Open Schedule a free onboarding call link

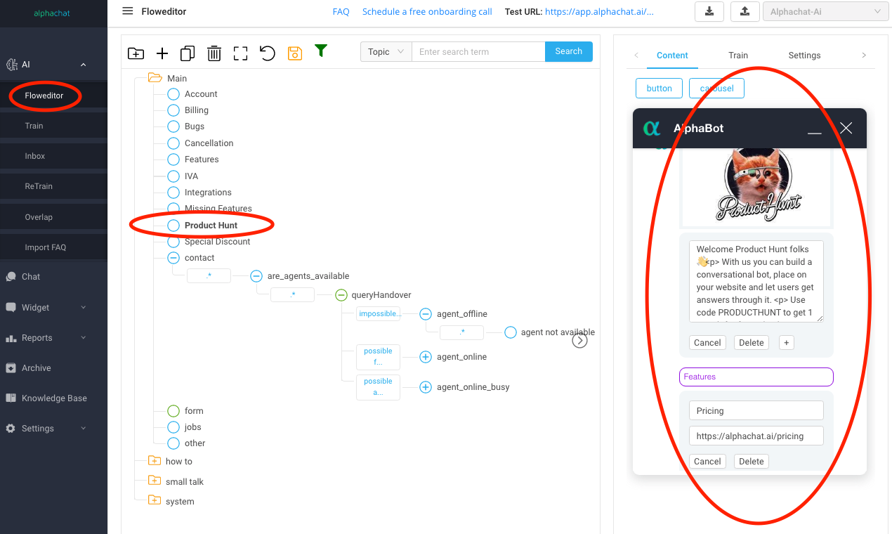coord(427,12)
